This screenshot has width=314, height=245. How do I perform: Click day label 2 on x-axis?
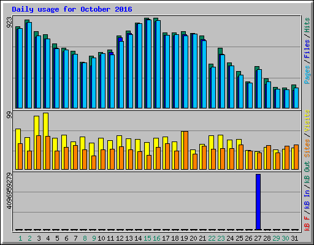coord(29,238)
